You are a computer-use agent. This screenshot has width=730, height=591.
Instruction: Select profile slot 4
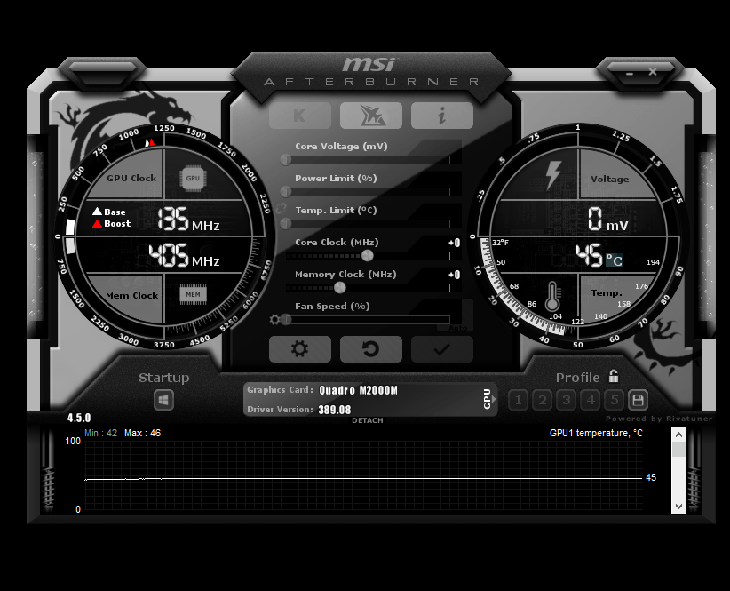(591, 400)
